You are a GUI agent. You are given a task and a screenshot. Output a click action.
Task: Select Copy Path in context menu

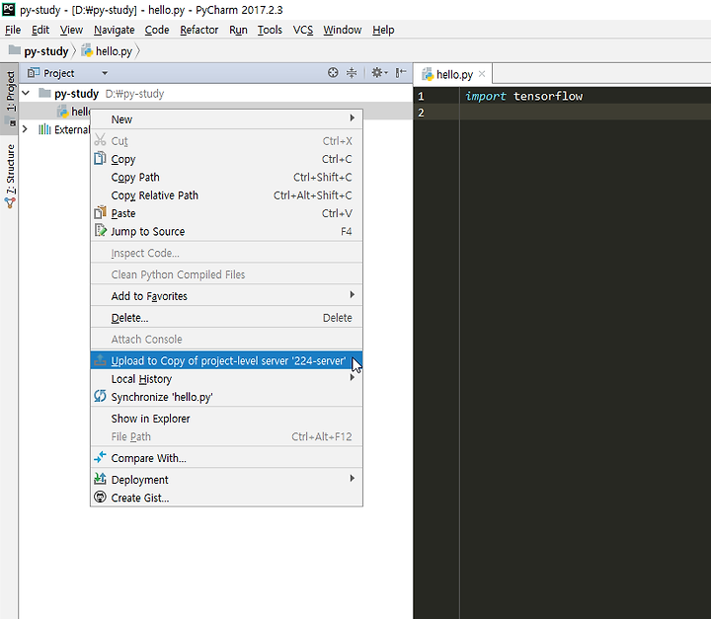[226, 178]
